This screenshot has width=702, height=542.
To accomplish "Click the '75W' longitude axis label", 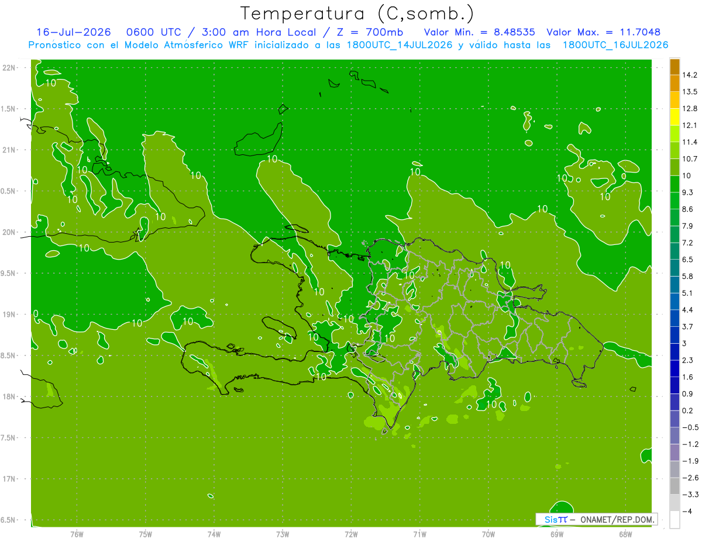I will 145,534.
